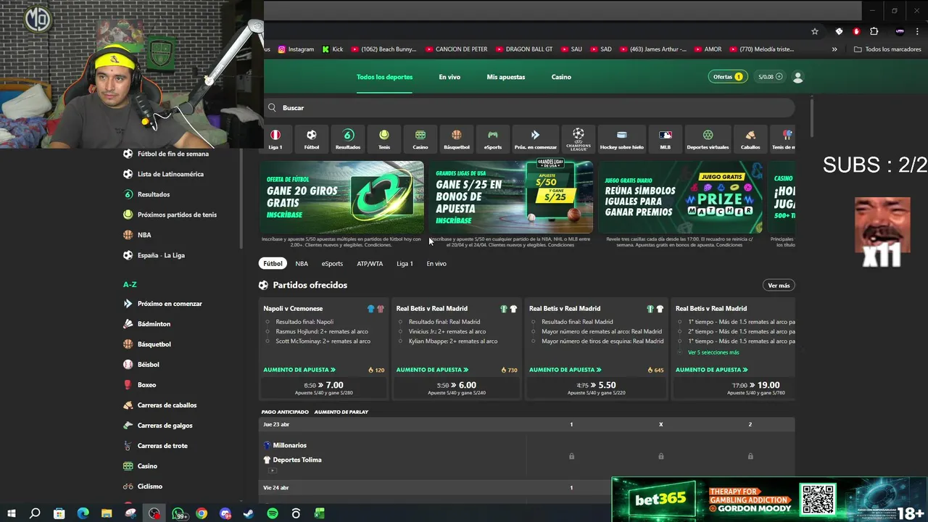Click locked odds X for Millonarios match

point(660,456)
